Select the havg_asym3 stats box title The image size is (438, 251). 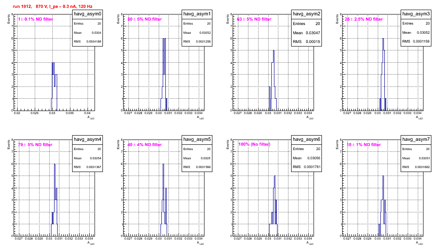tap(416, 14)
